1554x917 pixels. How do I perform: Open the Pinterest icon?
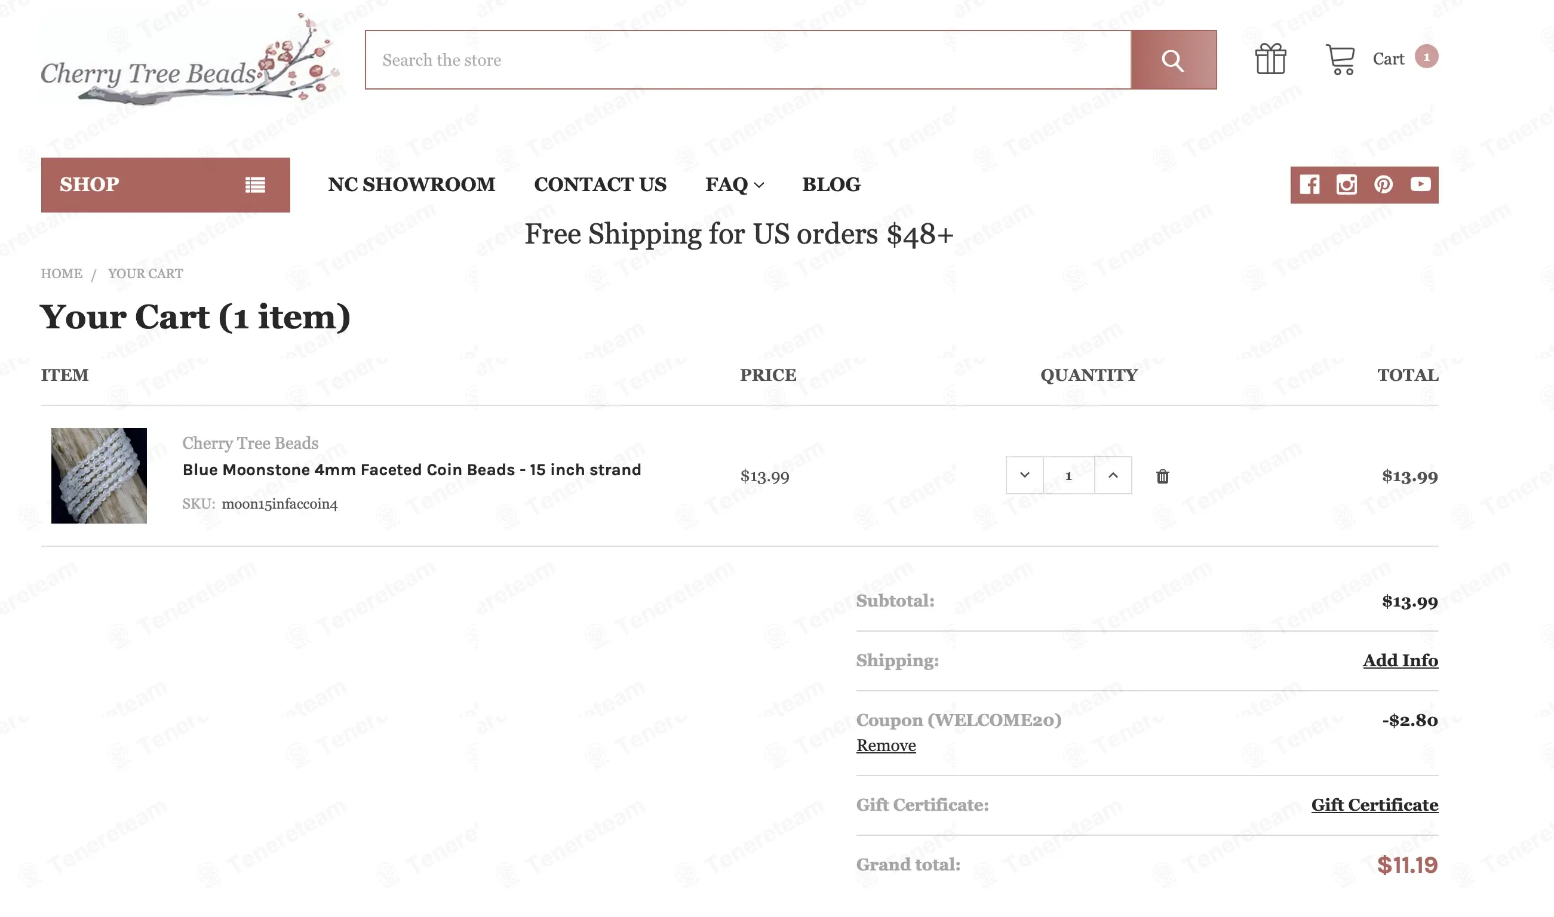[1383, 184]
